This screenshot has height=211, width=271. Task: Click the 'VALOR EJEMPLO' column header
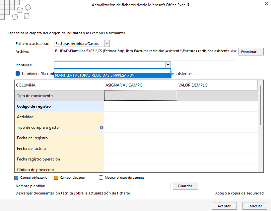tap(217, 85)
